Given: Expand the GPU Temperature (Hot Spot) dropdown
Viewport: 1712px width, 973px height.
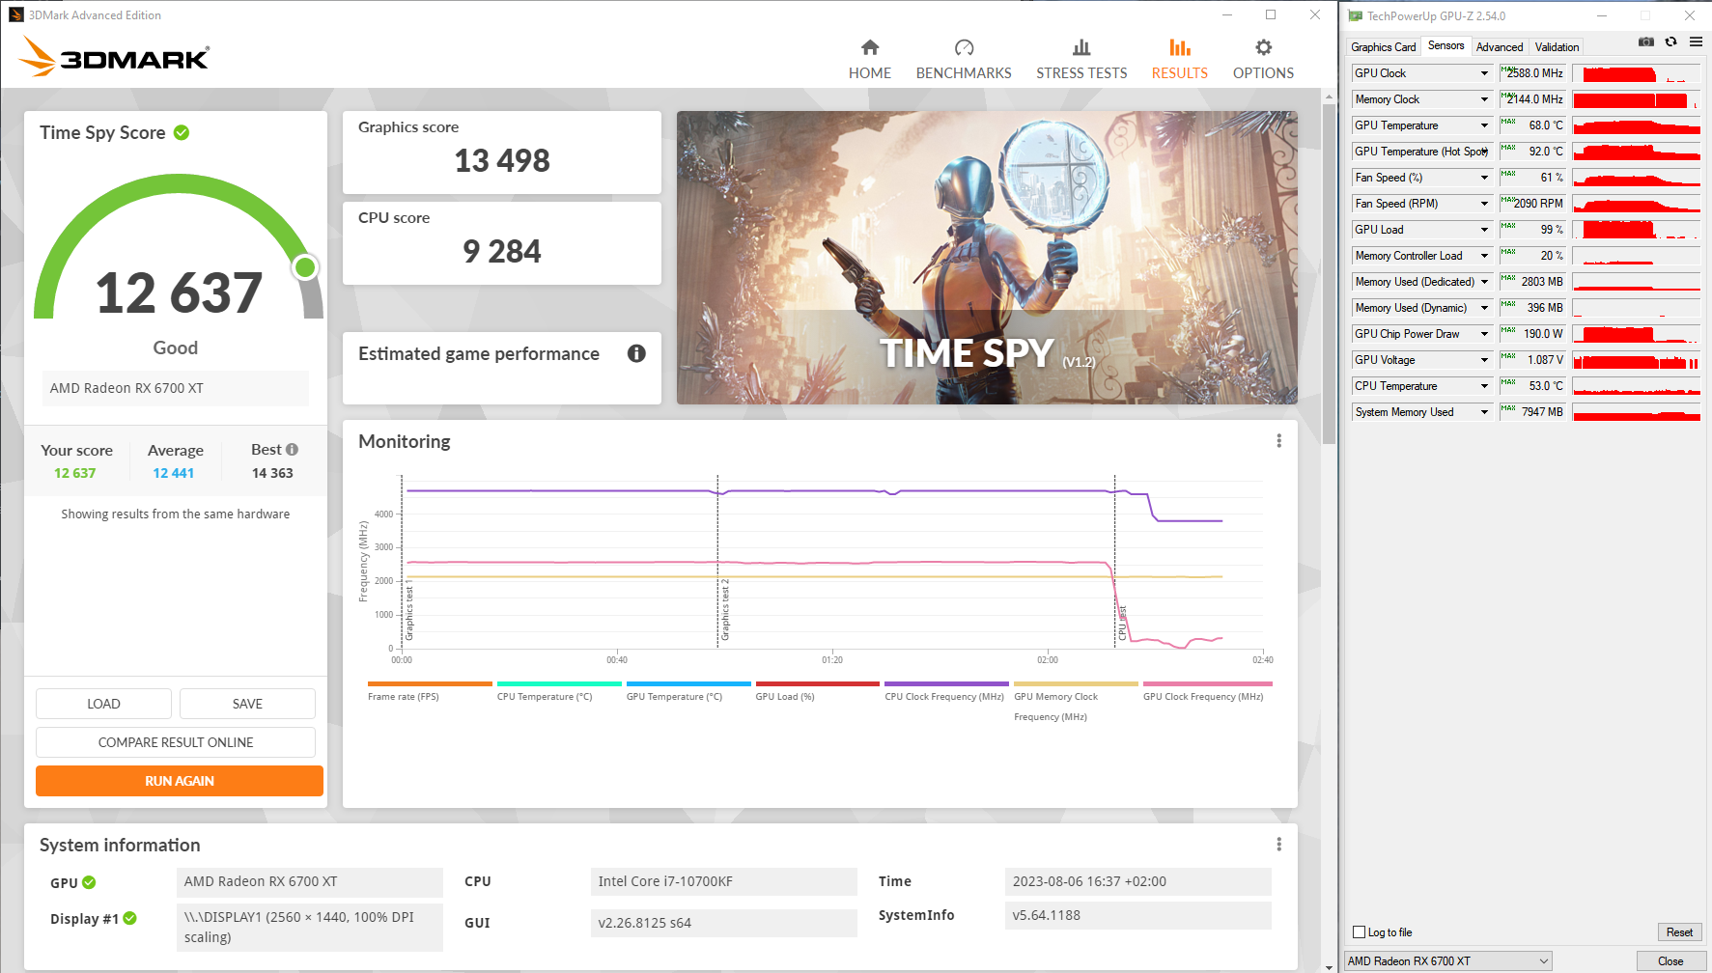Looking at the screenshot, I should [1484, 152].
